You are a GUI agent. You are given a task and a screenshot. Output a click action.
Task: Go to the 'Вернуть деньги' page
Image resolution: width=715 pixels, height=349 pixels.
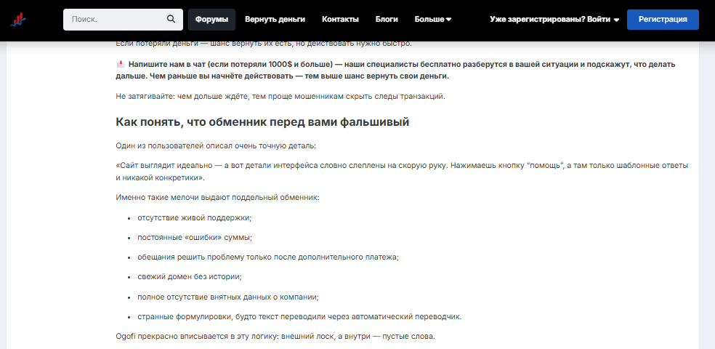point(275,20)
